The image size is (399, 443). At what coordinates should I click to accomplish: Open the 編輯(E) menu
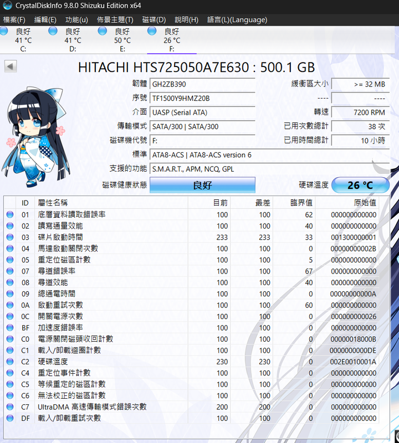click(45, 20)
